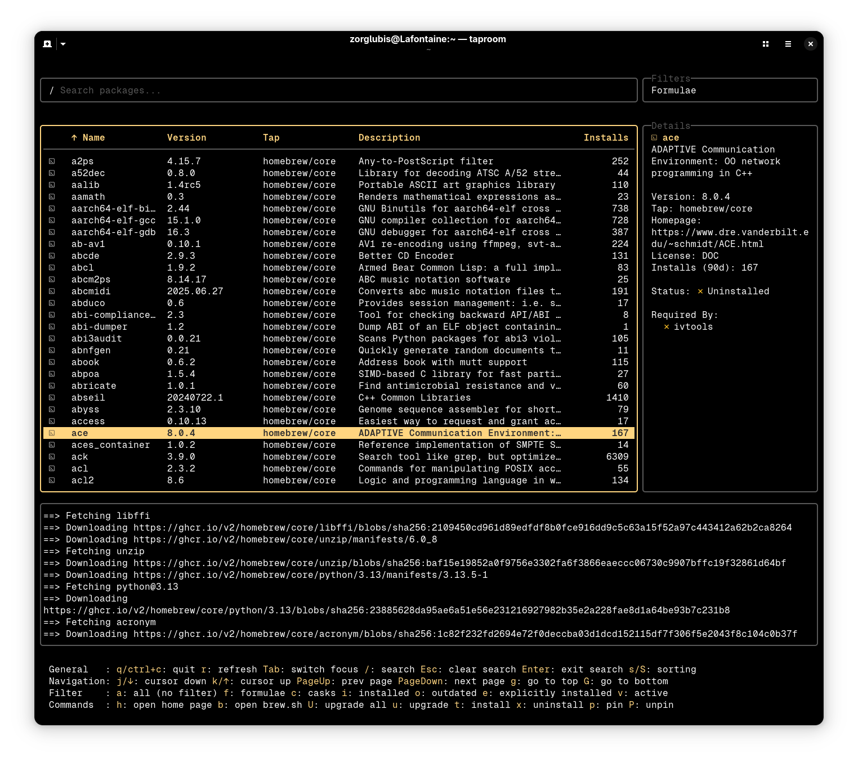Click the package icon next to ack
Image resolution: width=858 pixels, height=763 pixels.
point(52,457)
